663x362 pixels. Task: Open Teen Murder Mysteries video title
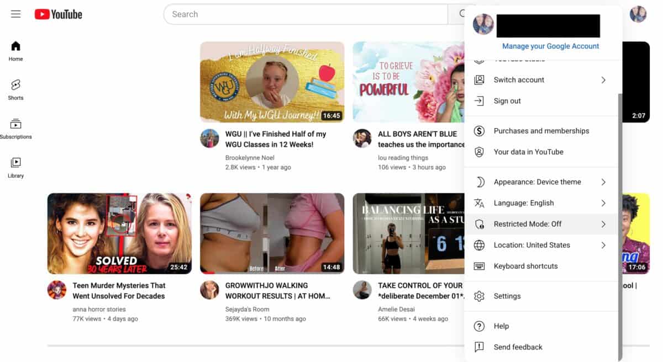pyautogui.click(x=119, y=291)
